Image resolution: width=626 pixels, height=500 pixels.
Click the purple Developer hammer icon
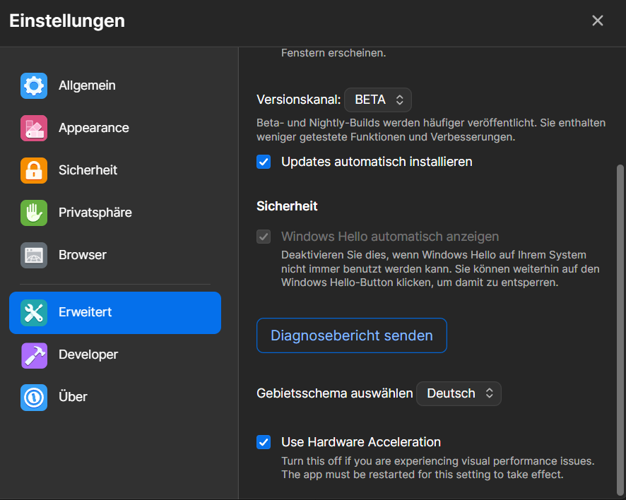point(34,355)
